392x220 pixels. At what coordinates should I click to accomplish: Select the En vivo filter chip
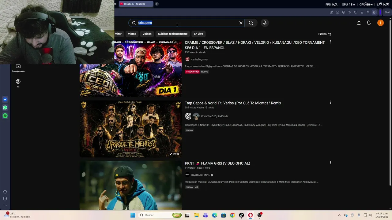(x=198, y=34)
